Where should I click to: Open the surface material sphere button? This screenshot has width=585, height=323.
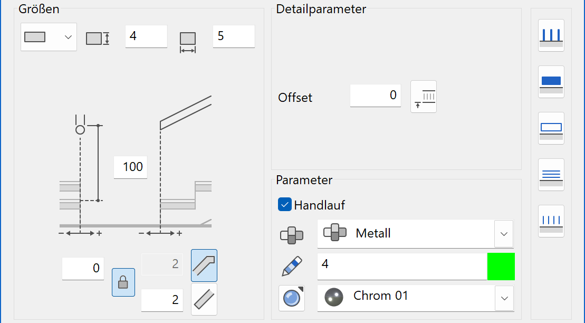(x=291, y=298)
